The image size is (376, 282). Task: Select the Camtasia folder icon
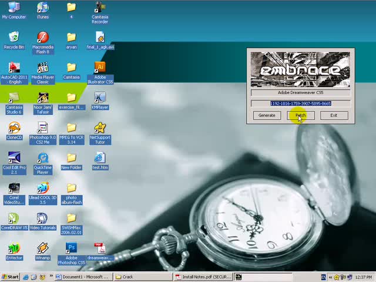coord(71,70)
